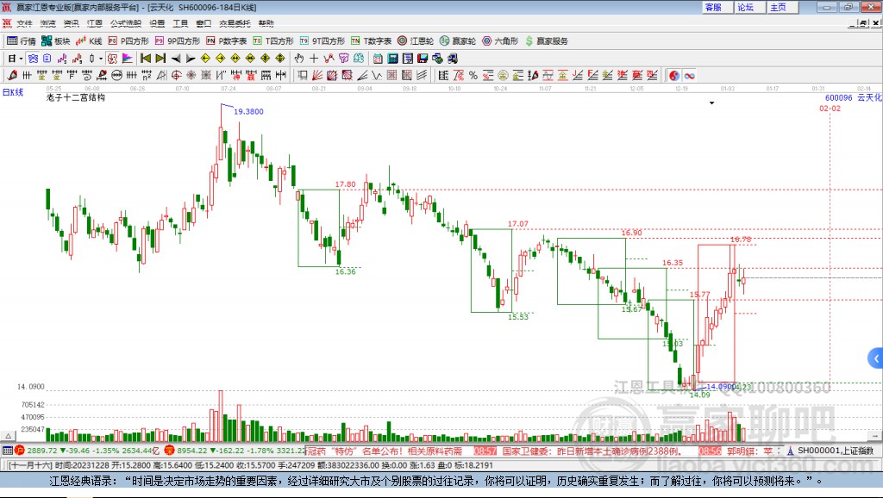Click the 19.3800 high price label
This screenshot has width=883, height=498.
pos(248,111)
